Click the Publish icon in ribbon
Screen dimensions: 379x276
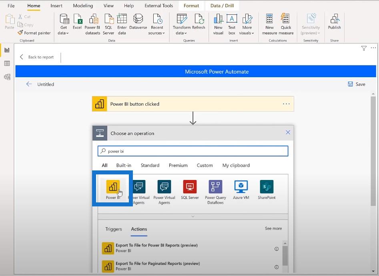[x=334, y=22]
